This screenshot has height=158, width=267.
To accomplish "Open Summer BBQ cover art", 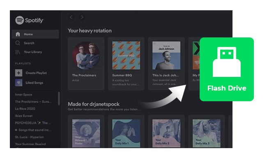I will coord(126,55).
